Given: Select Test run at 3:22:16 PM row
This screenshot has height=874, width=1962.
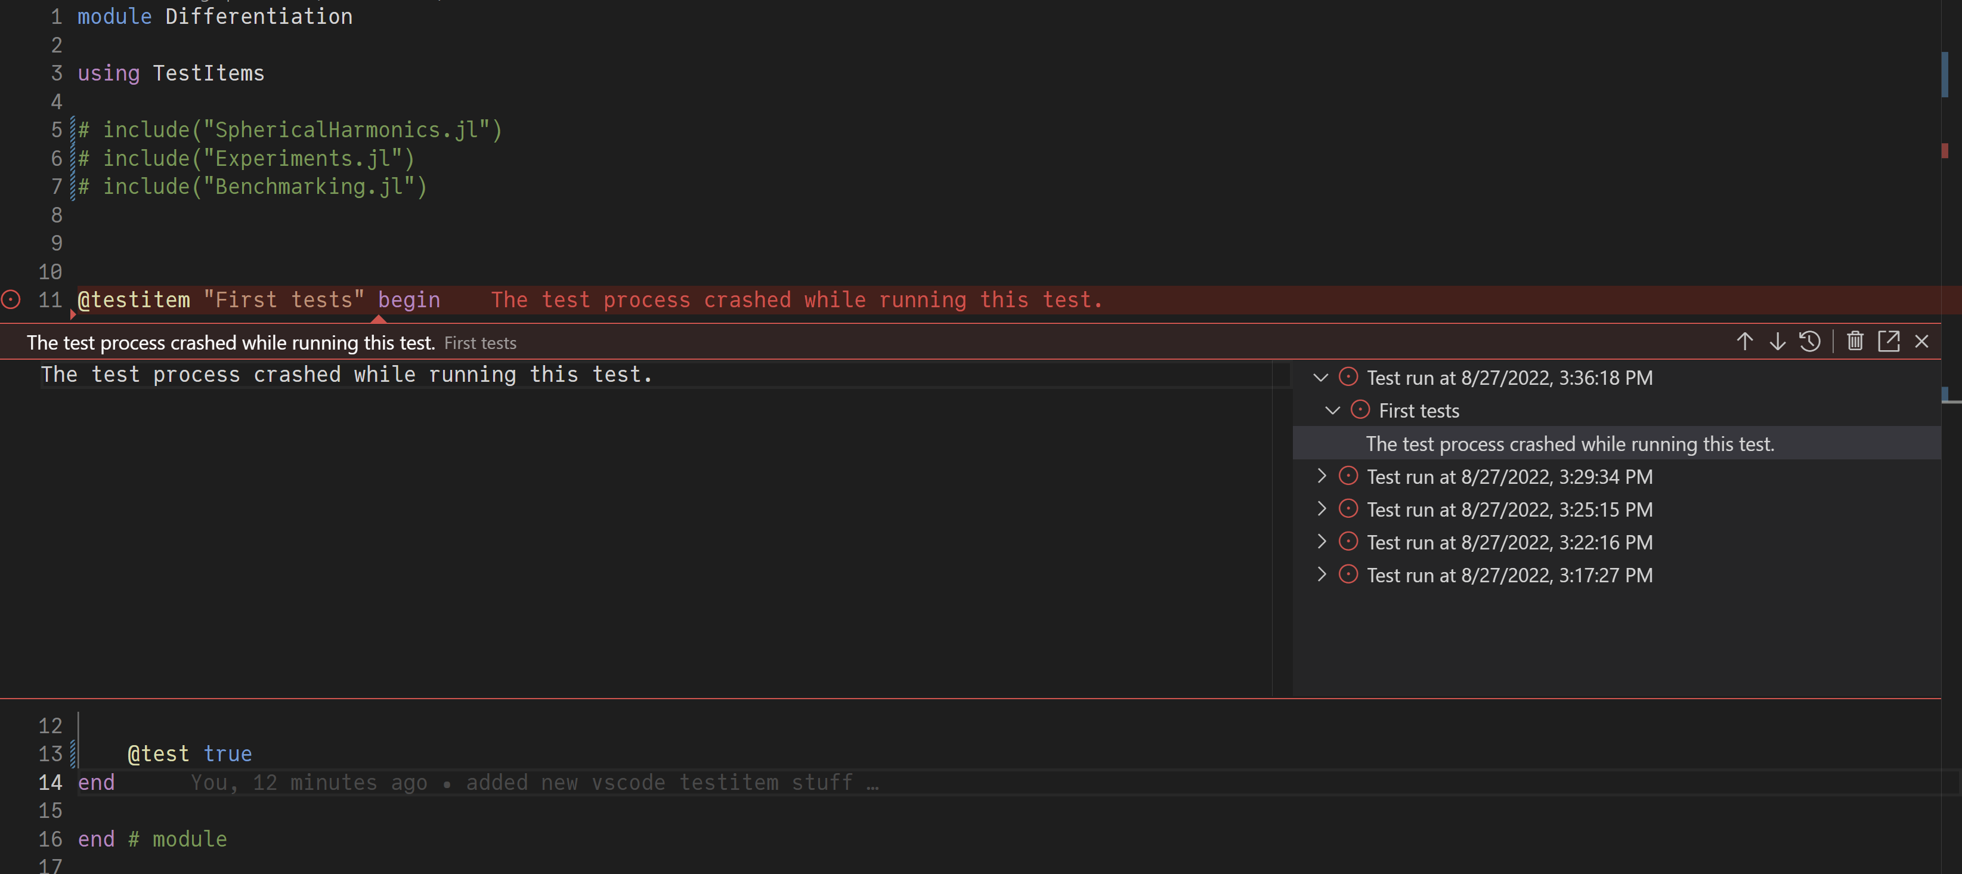Looking at the screenshot, I should click(x=1616, y=542).
